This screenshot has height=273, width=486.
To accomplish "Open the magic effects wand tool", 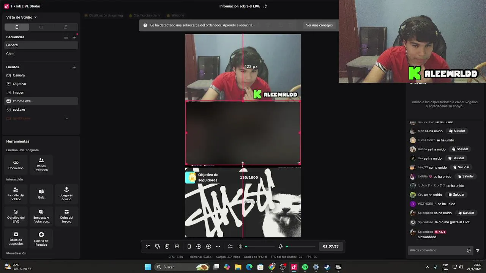I will tap(148, 246).
